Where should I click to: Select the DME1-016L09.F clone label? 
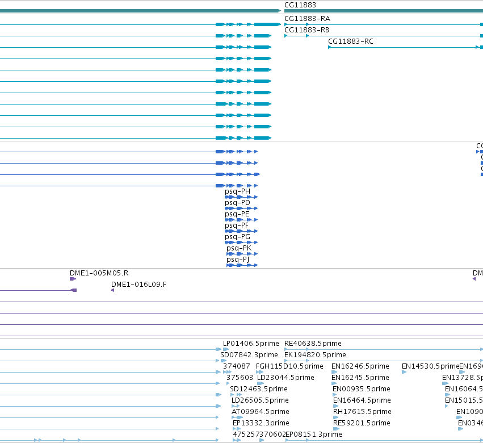pyautogui.click(x=138, y=285)
